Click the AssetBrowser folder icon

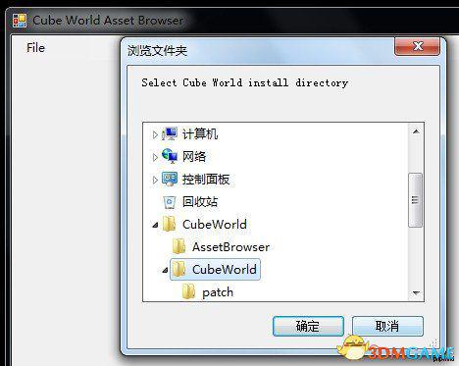pos(179,246)
